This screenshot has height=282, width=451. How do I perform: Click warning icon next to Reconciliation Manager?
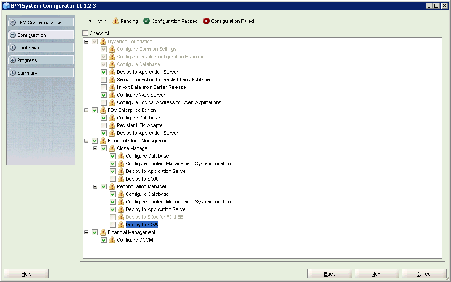(112, 186)
